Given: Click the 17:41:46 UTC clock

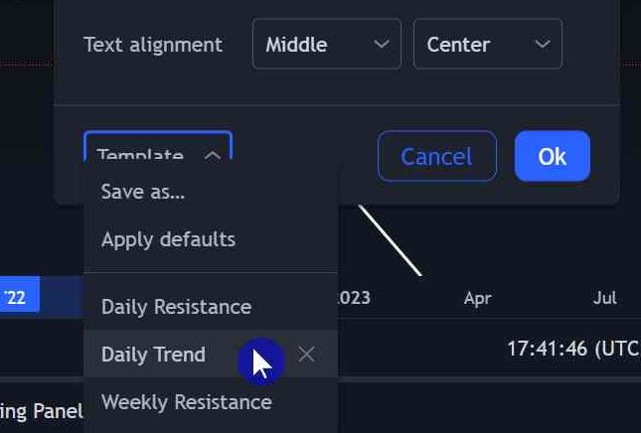Looking at the screenshot, I should (x=574, y=349).
